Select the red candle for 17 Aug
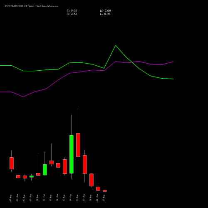Image resolution: width=208 pixels, height=208 pixels. 65,166
